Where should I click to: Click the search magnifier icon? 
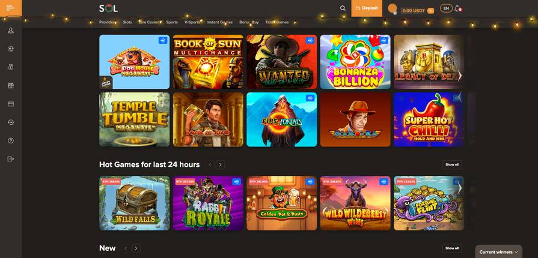click(343, 8)
